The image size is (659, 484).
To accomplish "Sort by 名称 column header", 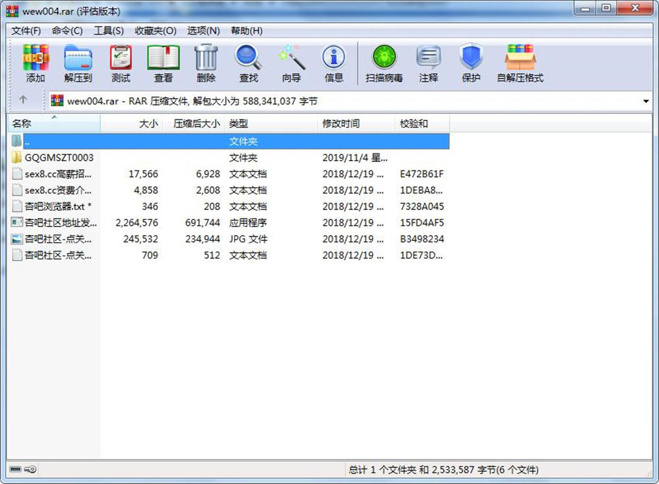I will pyautogui.click(x=54, y=124).
